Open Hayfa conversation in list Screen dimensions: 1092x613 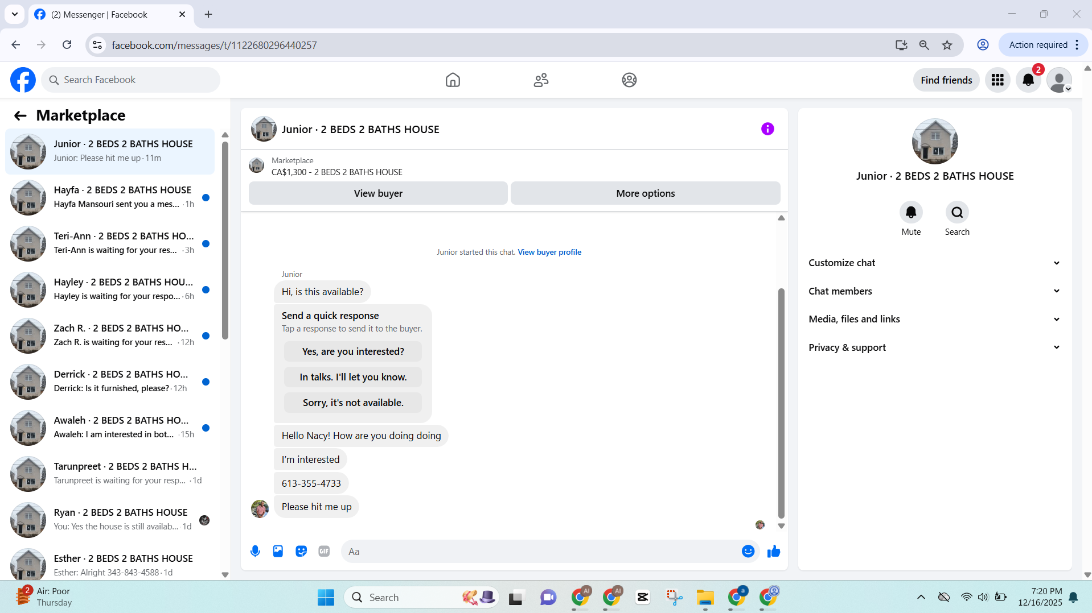[x=110, y=197]
